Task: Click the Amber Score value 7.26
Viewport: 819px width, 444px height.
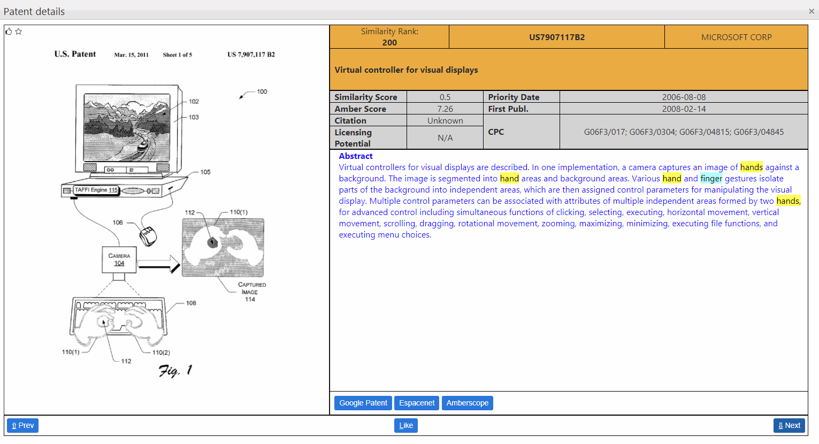Action: pyautogui.click(x=445, y=109)
